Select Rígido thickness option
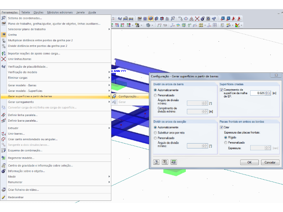283x212 pixels. [x=226, y=137]
